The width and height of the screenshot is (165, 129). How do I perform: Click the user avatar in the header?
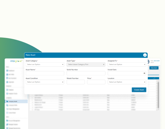click(x=148, y=62)
